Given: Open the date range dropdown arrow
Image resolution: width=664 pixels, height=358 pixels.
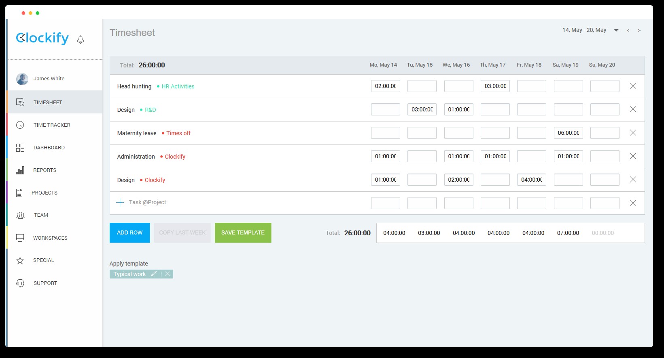Looking at the screenshot, I should pos(616,30).
